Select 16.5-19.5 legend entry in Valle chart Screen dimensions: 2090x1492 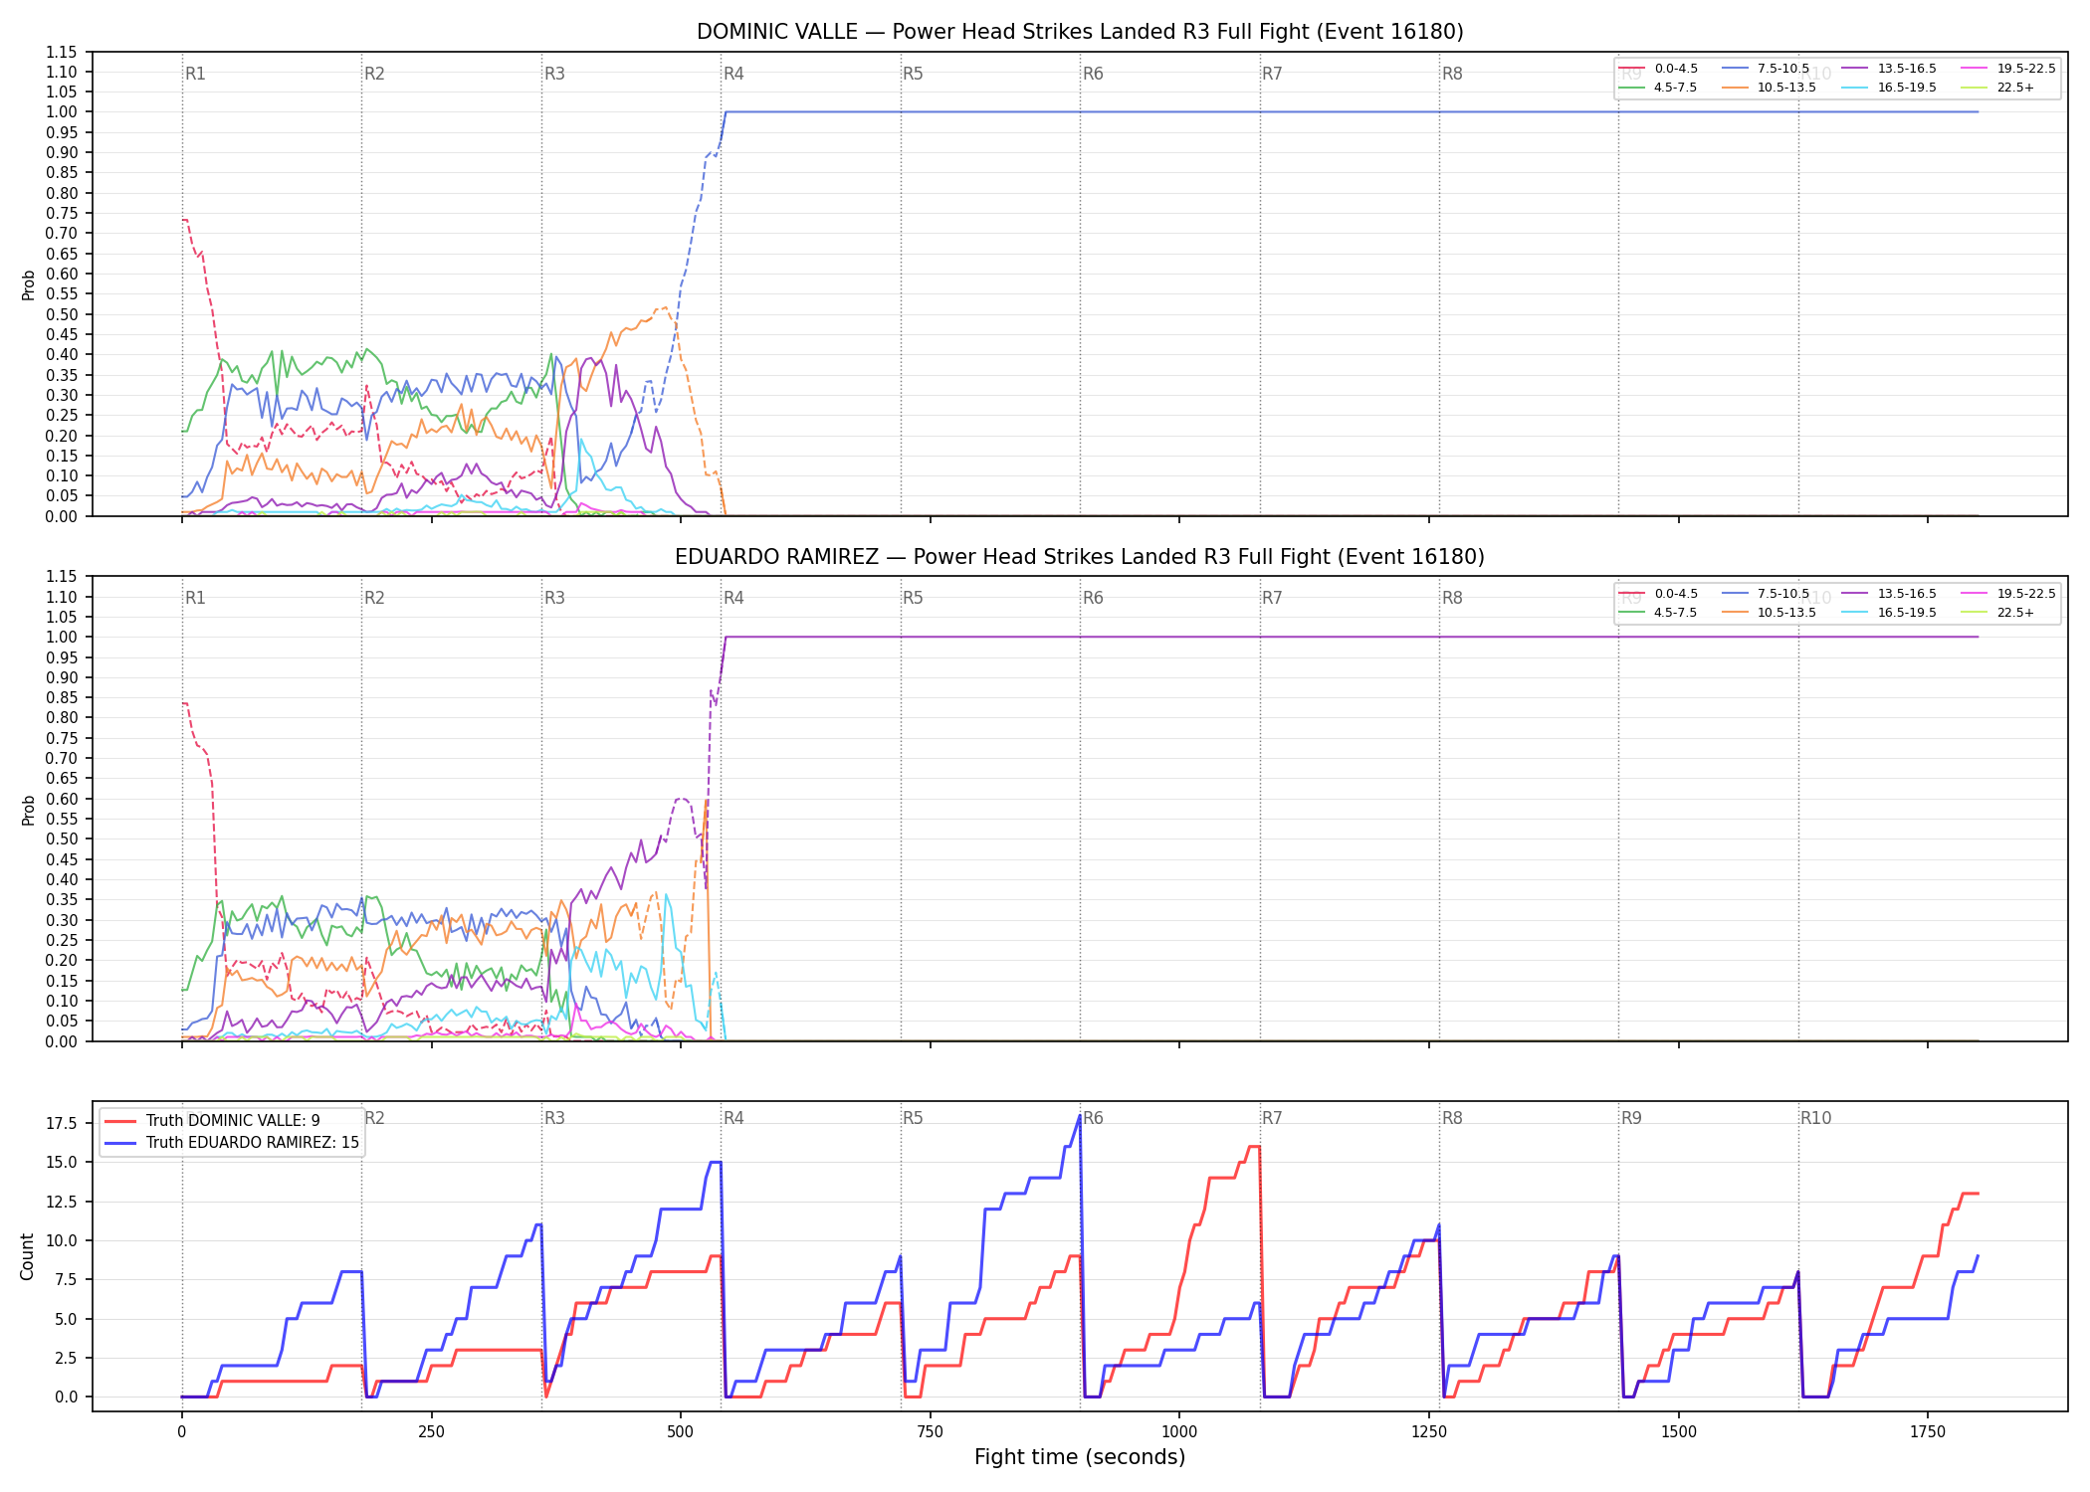pyautogui.click(x=1889, y=88)
